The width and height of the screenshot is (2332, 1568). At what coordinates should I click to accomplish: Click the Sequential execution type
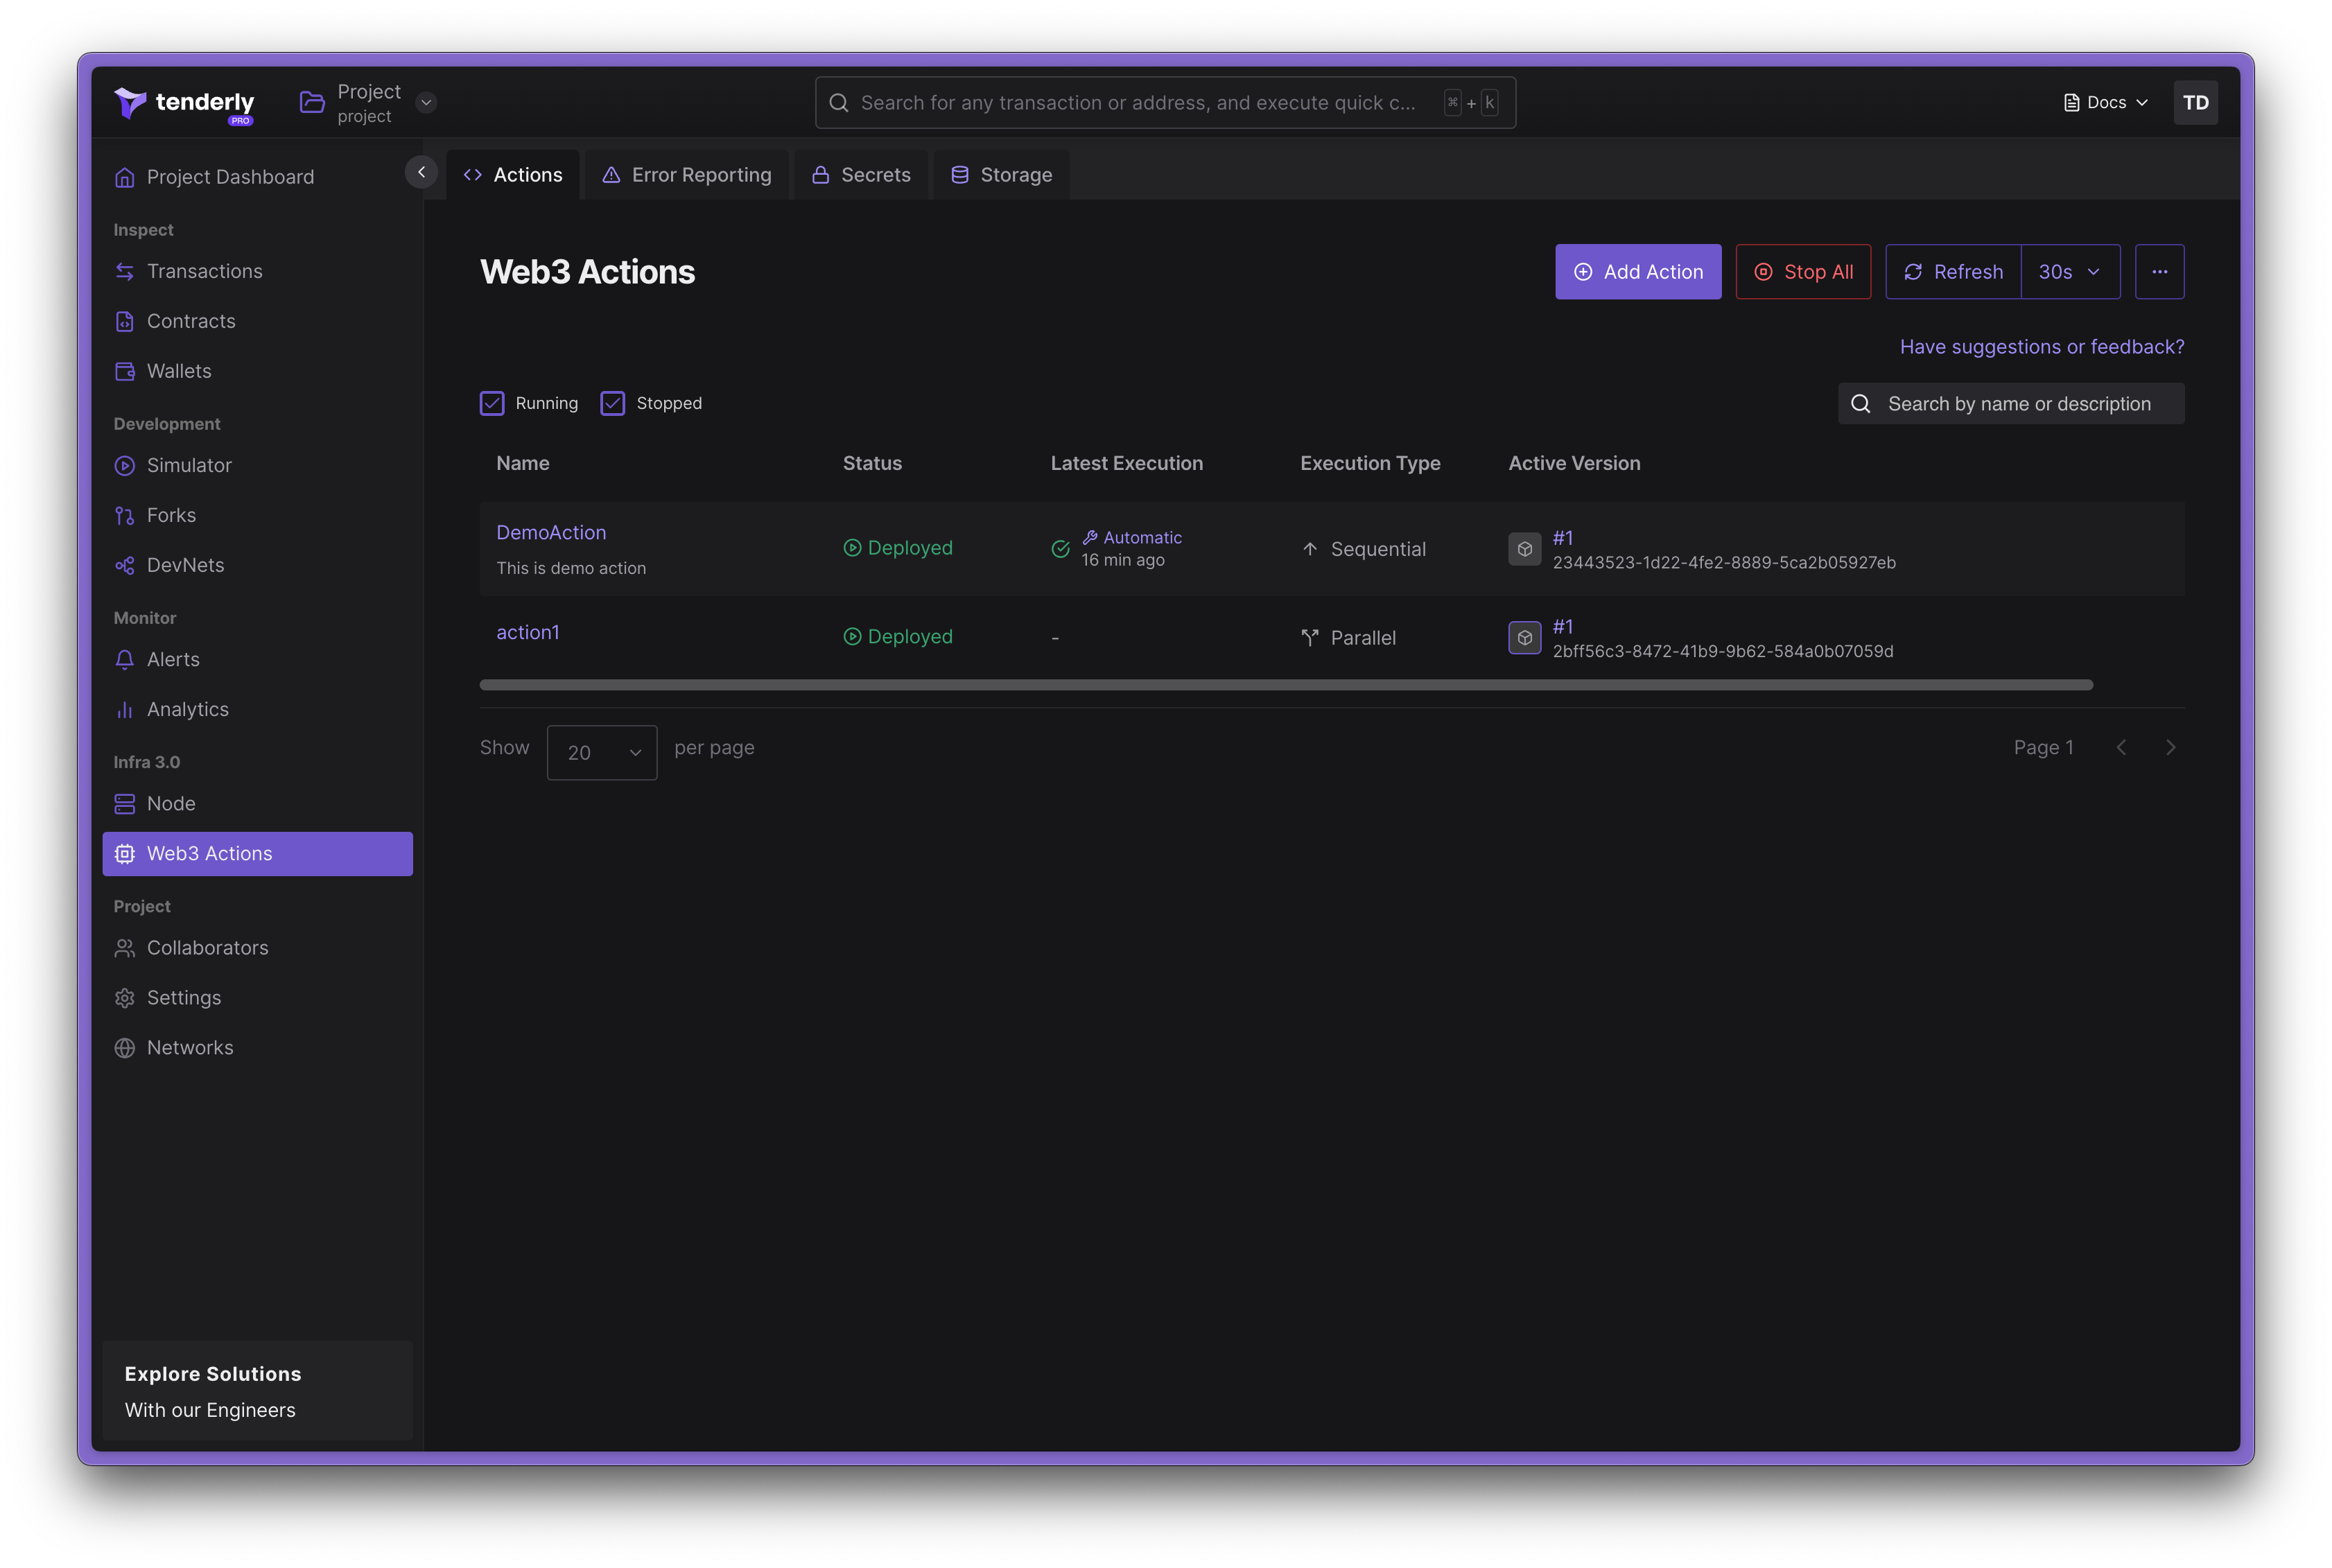click(x=1363, y=549)
